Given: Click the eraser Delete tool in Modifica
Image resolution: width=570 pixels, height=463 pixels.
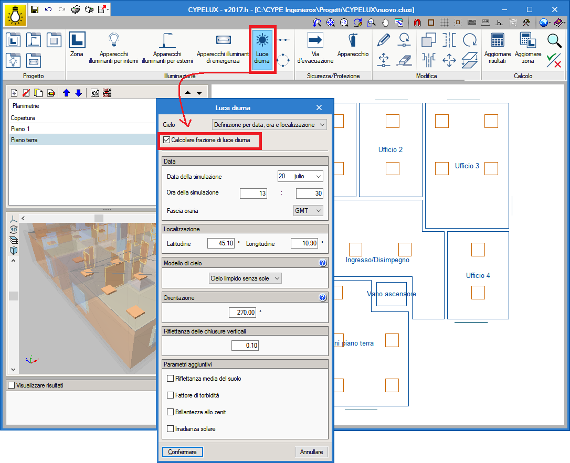Looking at the screenshot, I should pyautogui.click(x=404, y=60).
